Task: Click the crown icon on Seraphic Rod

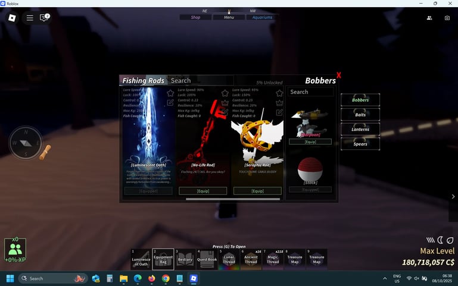Action: (279, 102)
